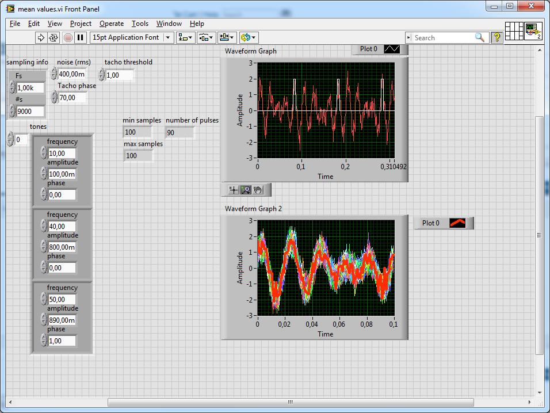The height and width of the screenshot is (413, 550).
Task: Open the Distribute Objects dropdown
Action: point(206,37)
